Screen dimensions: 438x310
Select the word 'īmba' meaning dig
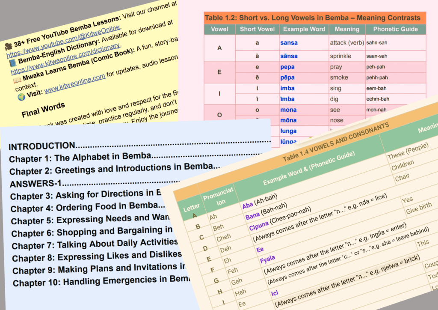(x=287, y=99)
